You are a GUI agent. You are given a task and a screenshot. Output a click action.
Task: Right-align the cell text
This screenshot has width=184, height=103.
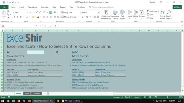pyautogui.click(x=51, y=17)
